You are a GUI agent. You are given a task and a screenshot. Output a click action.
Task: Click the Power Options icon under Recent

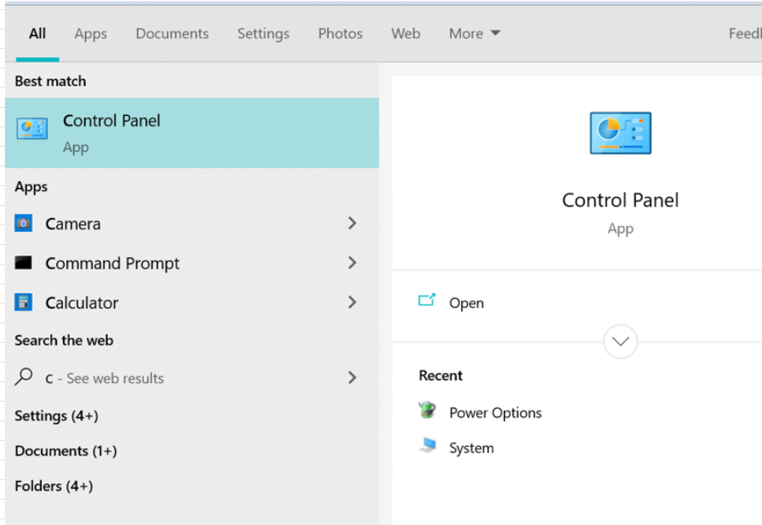(427, 412)
